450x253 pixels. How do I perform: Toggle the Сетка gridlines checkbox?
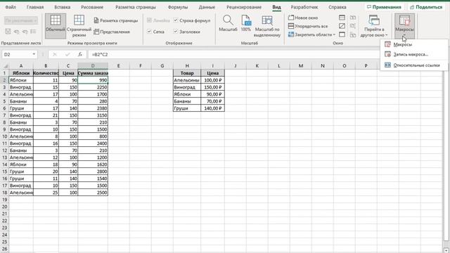[x=149, y=32]
